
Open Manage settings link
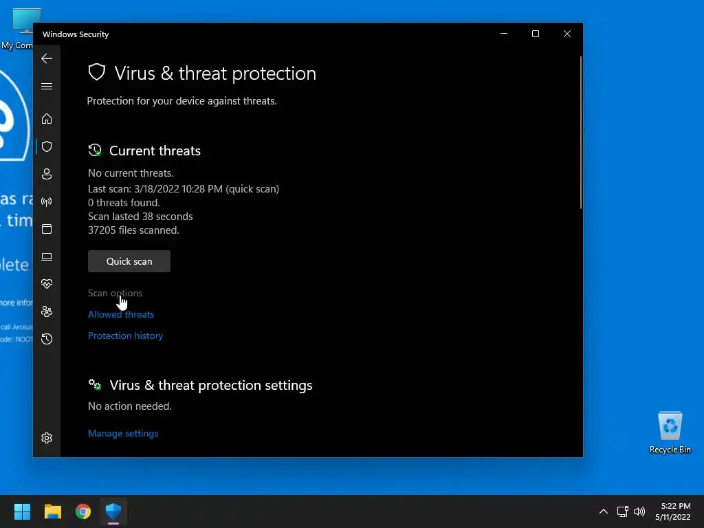coord(123,433)
